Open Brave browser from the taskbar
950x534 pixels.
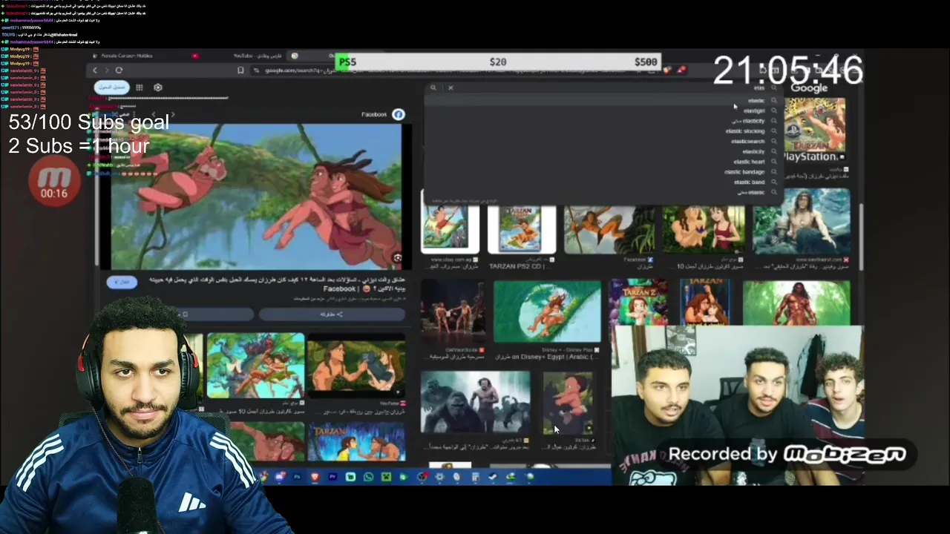315,477
